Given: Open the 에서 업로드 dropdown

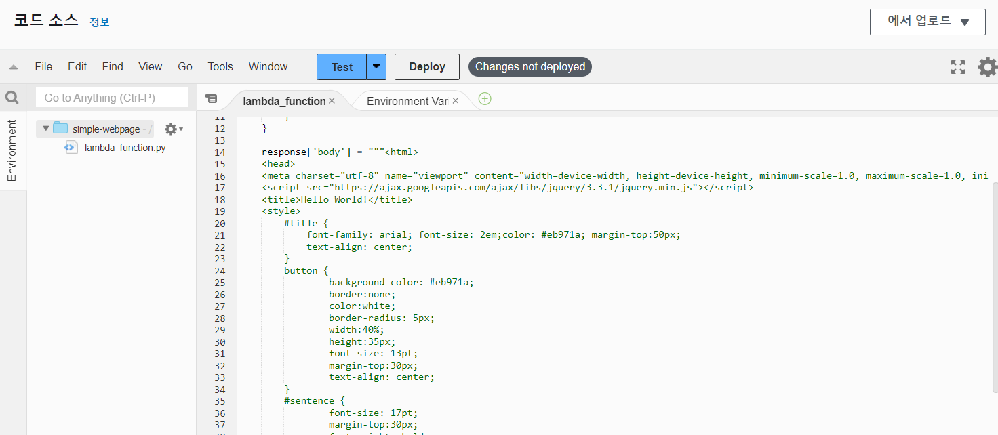Looking at the screenshot, I should pyautogui.click(x=927, y=22).
